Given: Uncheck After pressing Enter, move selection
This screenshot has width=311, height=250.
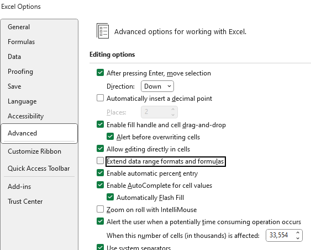Looking at the screenshot, I should [x=100, y=73].
